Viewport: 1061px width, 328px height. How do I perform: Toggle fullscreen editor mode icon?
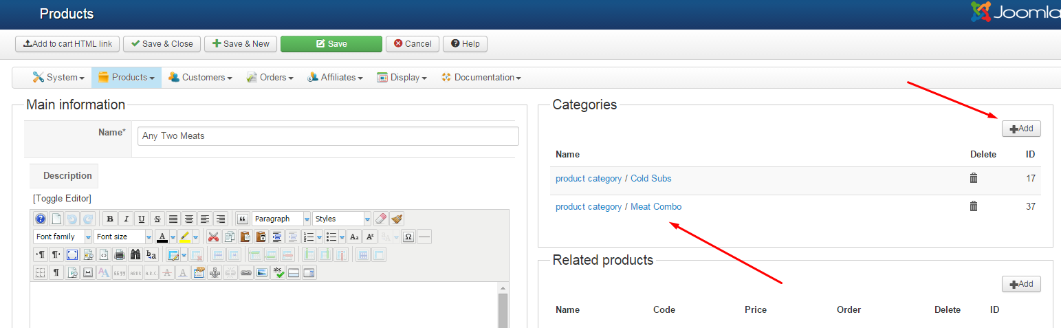[x=72, y=255]
